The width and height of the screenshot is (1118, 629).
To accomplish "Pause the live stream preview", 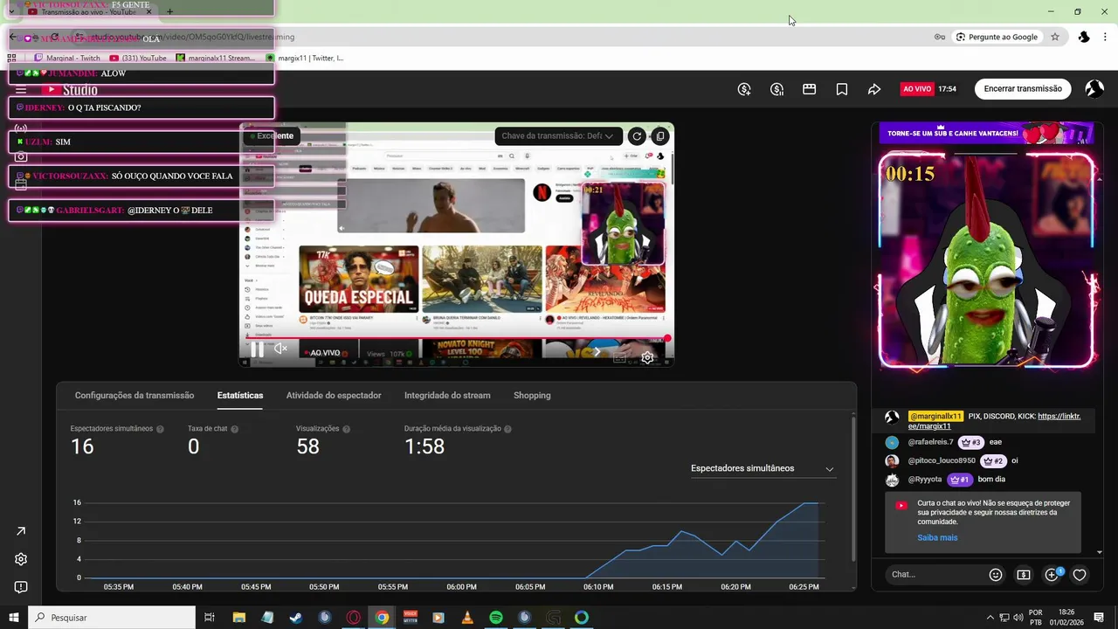I will tap(258, 349).
